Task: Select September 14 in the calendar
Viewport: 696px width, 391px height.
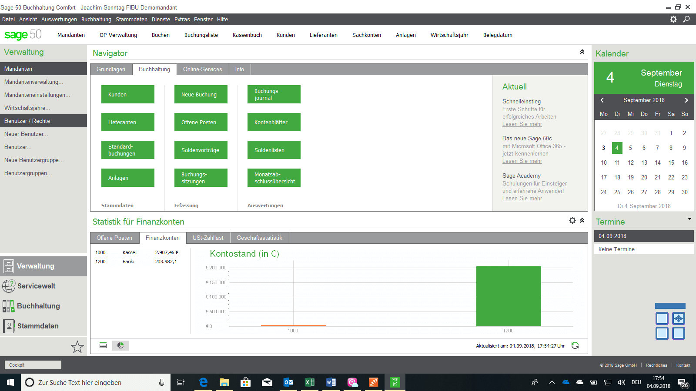Action: (x=657, y=162)
